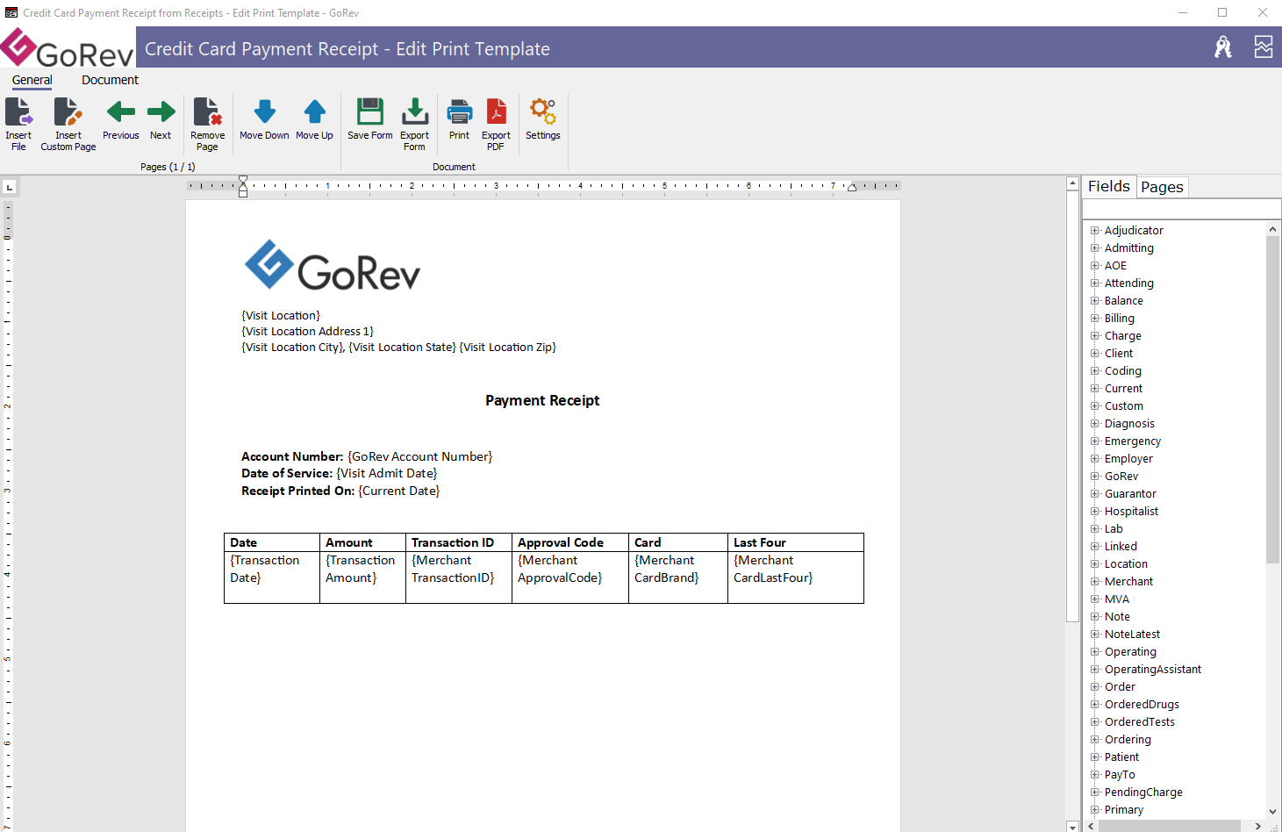
Task: Click Export Form icon
Action: (x=415, y=111)
